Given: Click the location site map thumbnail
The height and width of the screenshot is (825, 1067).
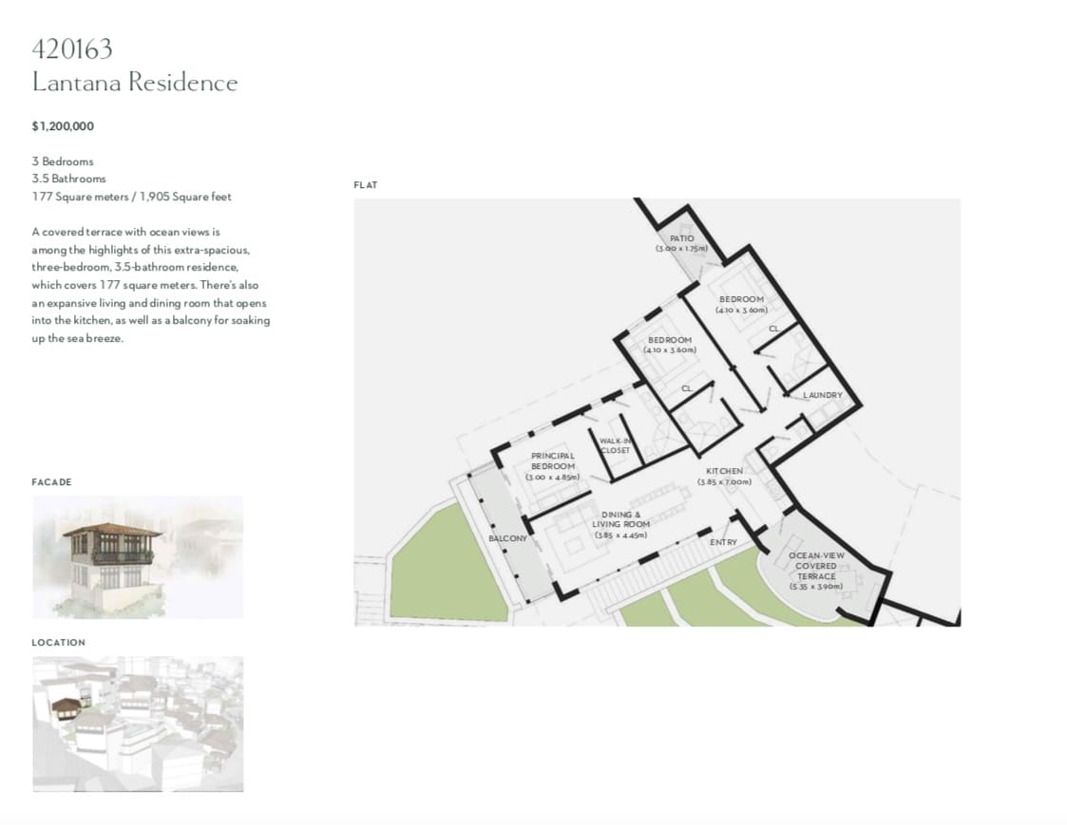Looking at the screenshot, I should [137, 723].
